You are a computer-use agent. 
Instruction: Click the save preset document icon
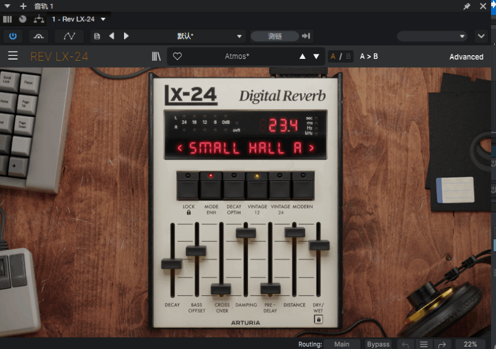click(x=97, y=36)
